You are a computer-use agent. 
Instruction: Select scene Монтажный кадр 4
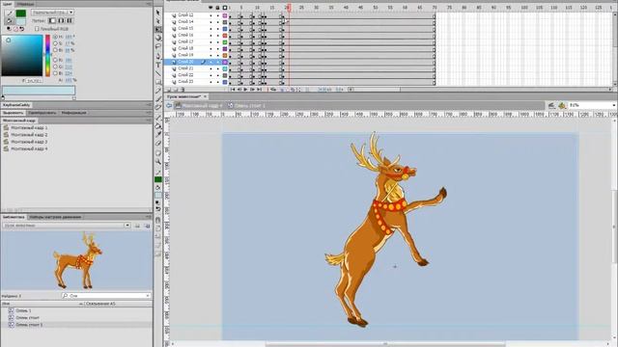pyautogui.click(x=29, y=148)
